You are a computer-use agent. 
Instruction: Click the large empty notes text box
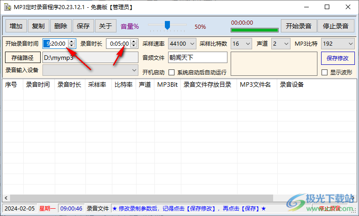pos(274,63)
